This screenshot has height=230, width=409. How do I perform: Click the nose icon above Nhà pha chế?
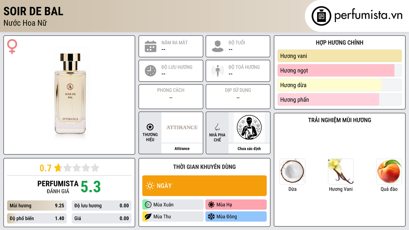(x=217, y=127)
